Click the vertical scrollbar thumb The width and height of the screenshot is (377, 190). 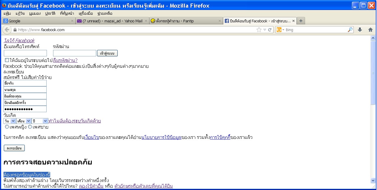tap(373, 73)
